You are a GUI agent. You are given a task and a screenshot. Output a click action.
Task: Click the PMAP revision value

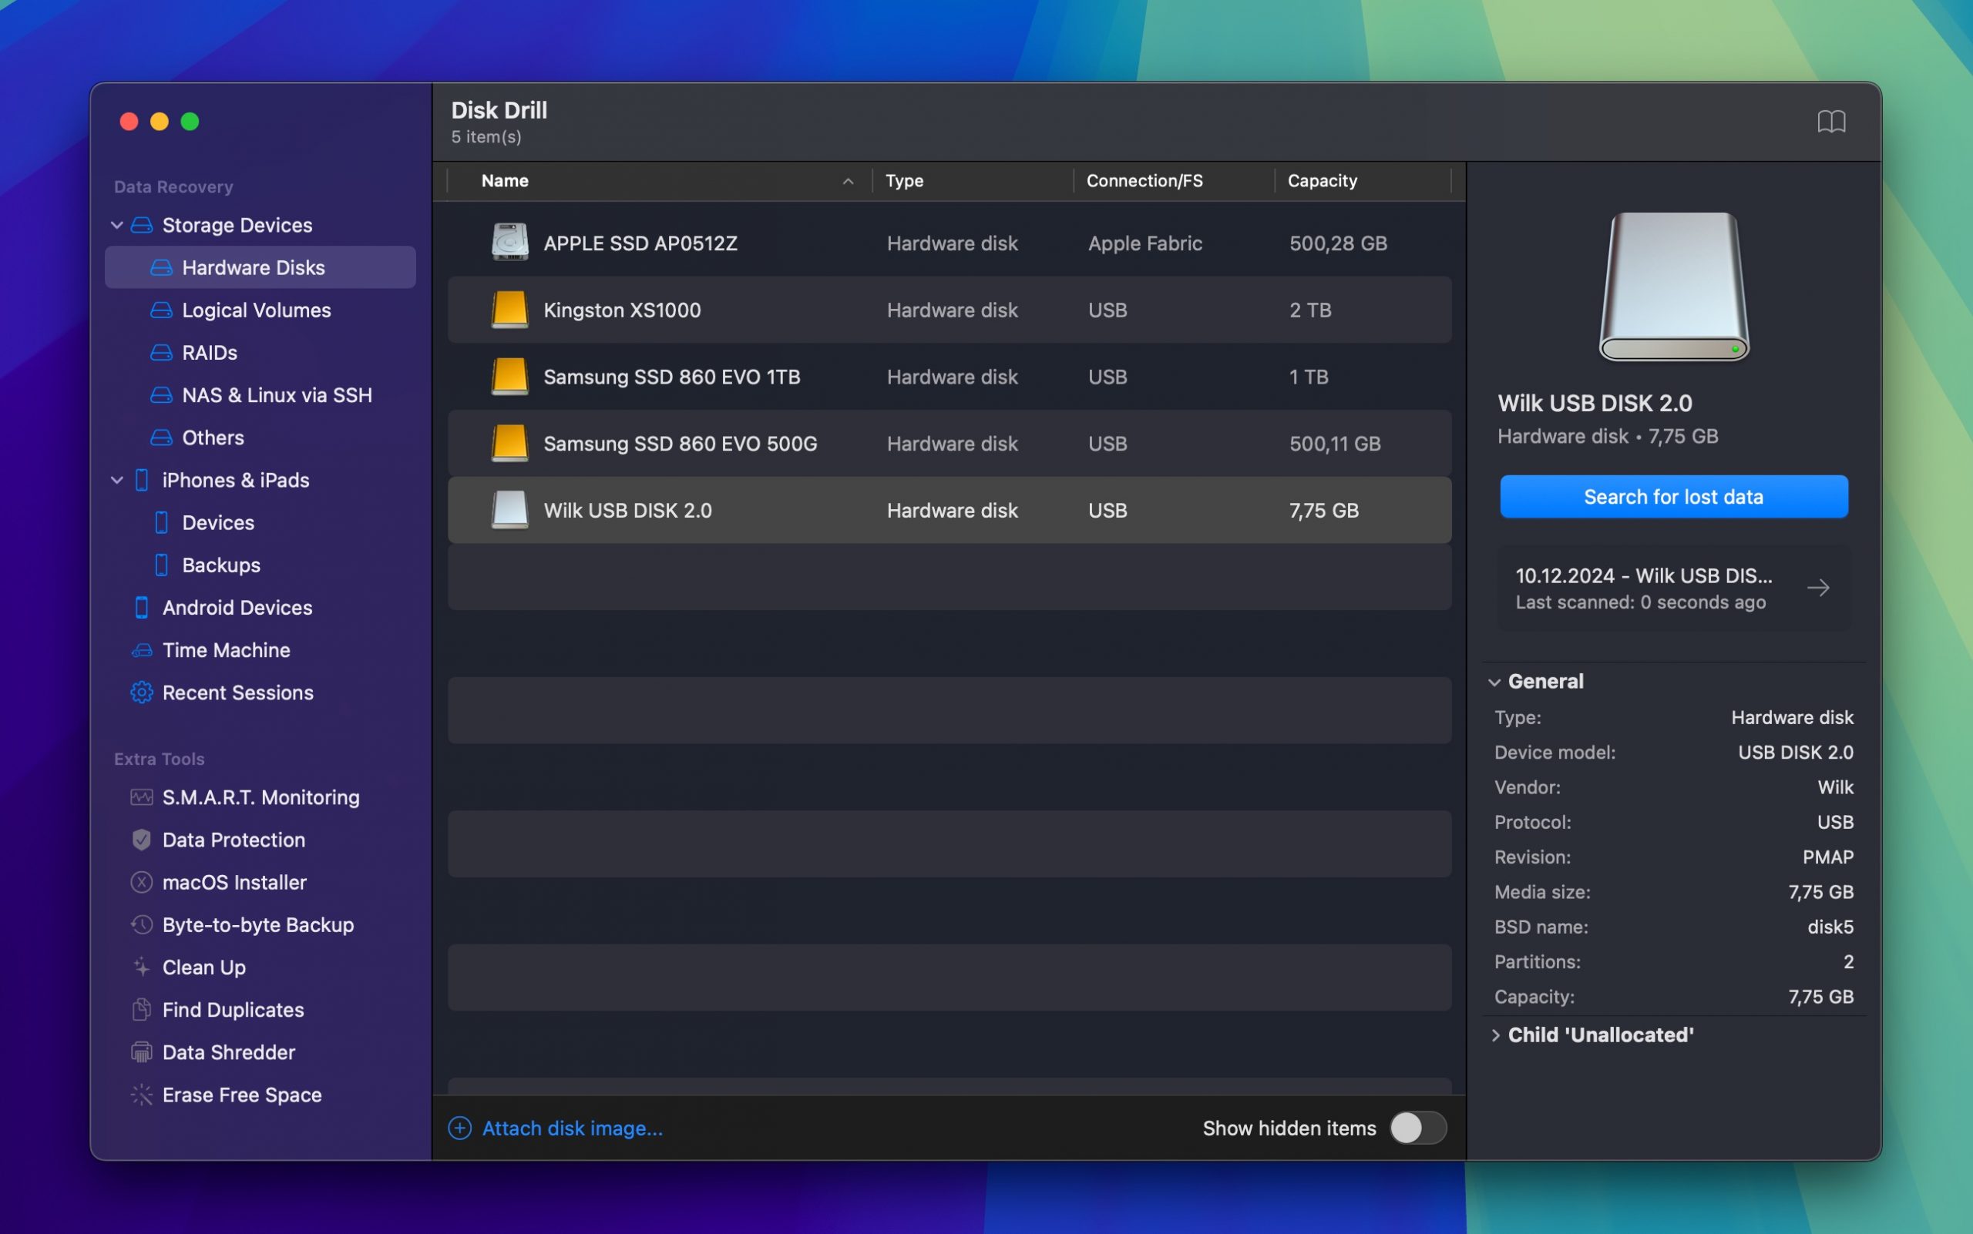click(x=1827, y=857)
